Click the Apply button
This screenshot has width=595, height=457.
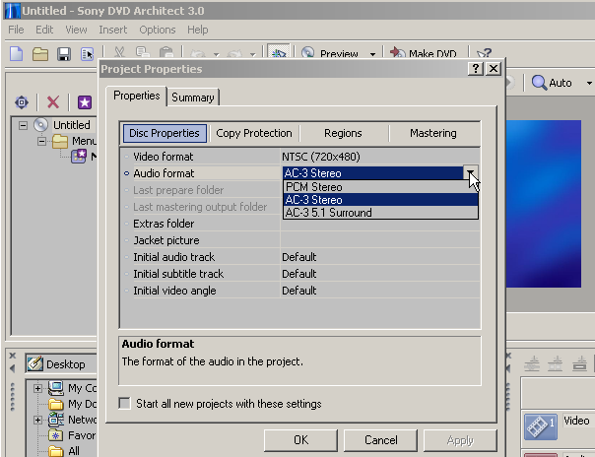460,440
